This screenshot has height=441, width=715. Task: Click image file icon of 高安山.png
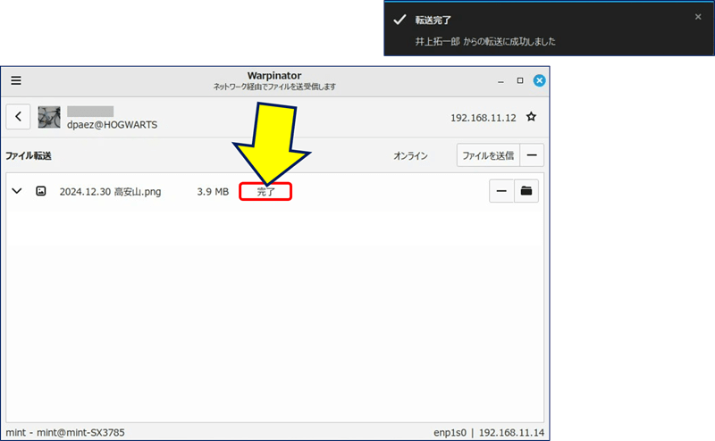41,191
